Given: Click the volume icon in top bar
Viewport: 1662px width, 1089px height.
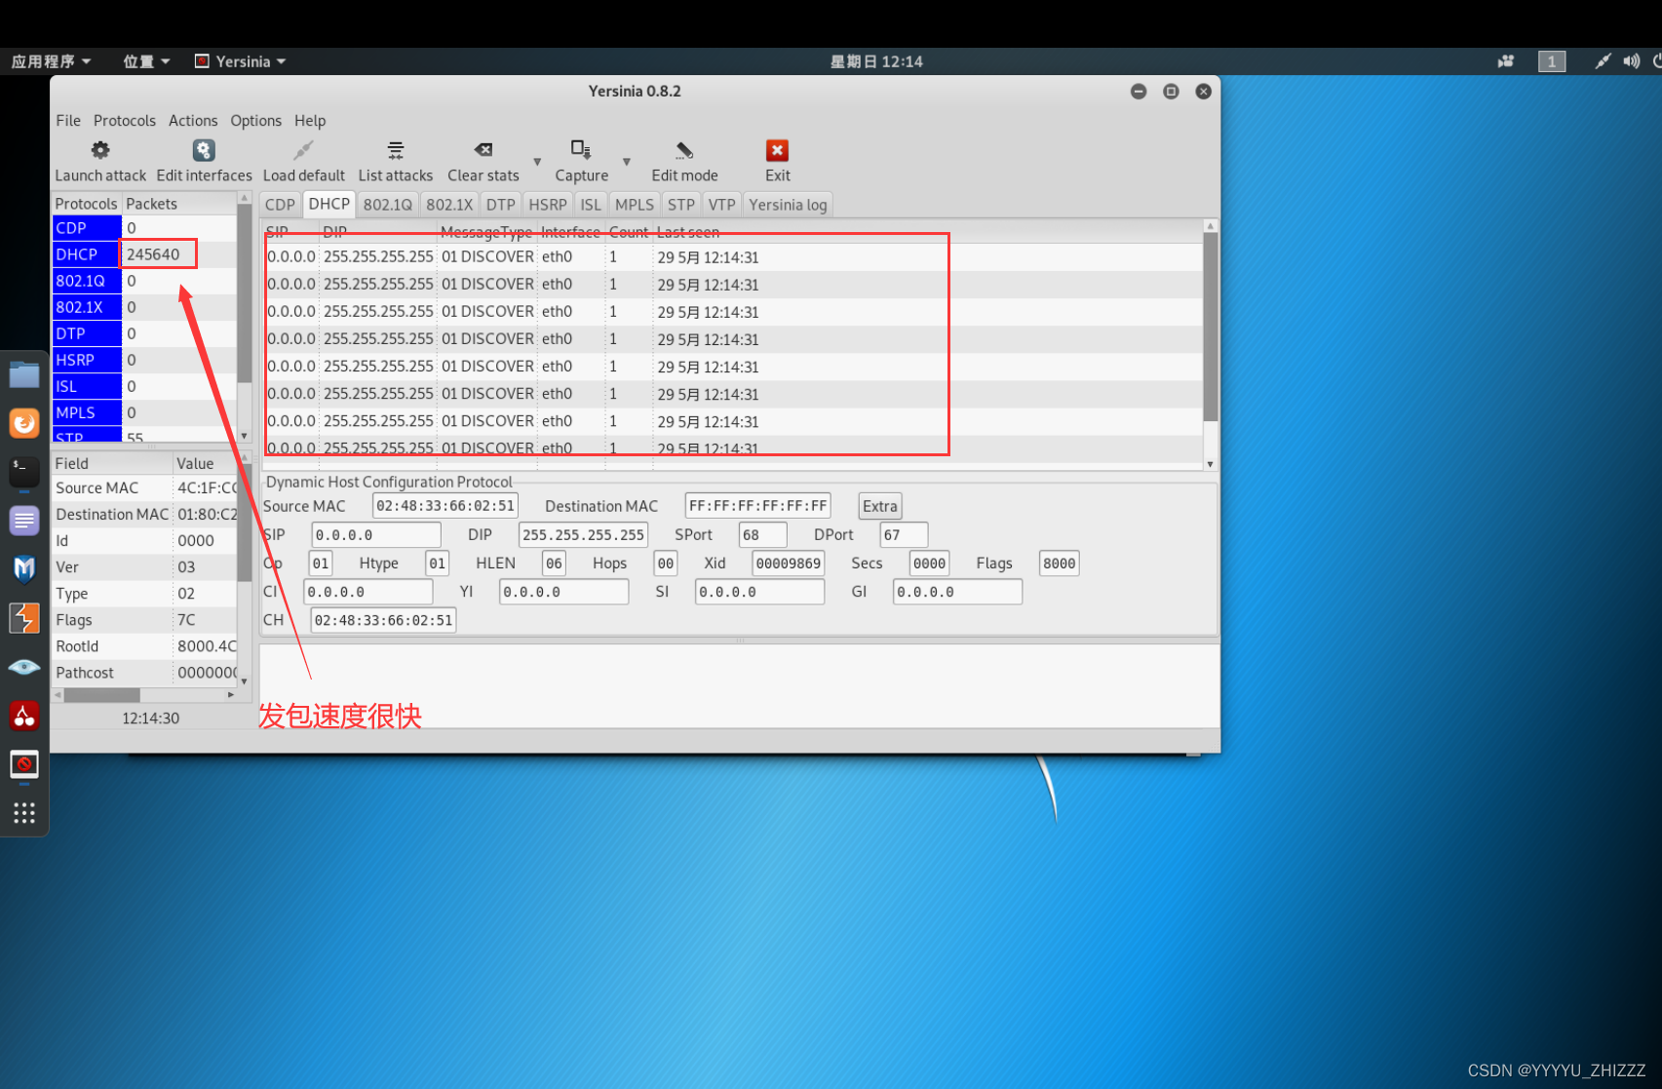Looking at the screenshot, I should pos(1631,61).
